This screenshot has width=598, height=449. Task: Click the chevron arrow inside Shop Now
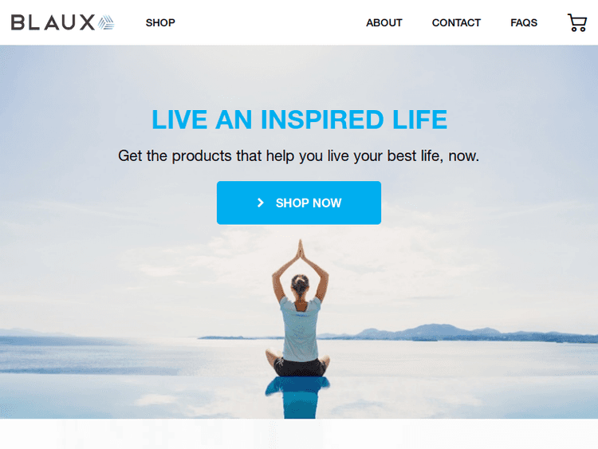pyautogui.click(x=261, y=203)
